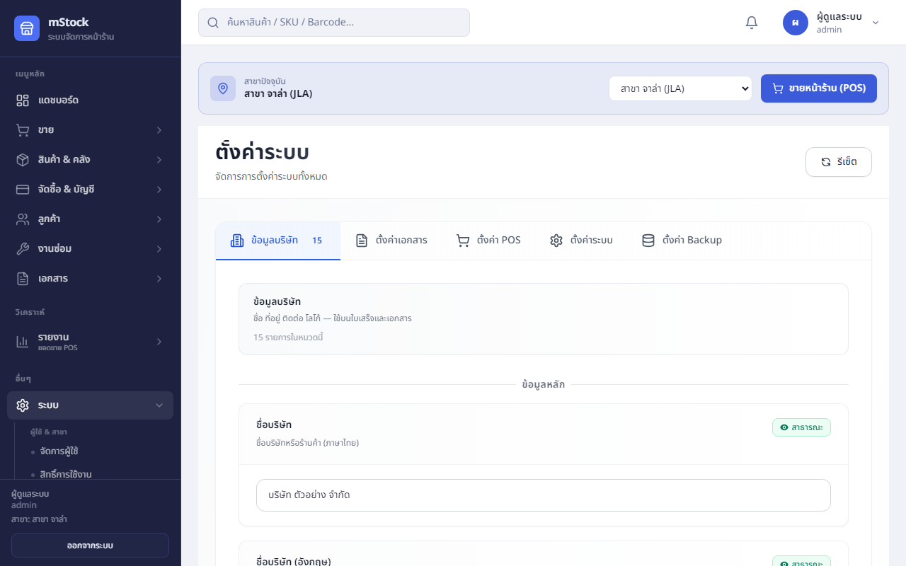Expand the สินค้า & คลัง submenu arrow

tap(159, 160)
